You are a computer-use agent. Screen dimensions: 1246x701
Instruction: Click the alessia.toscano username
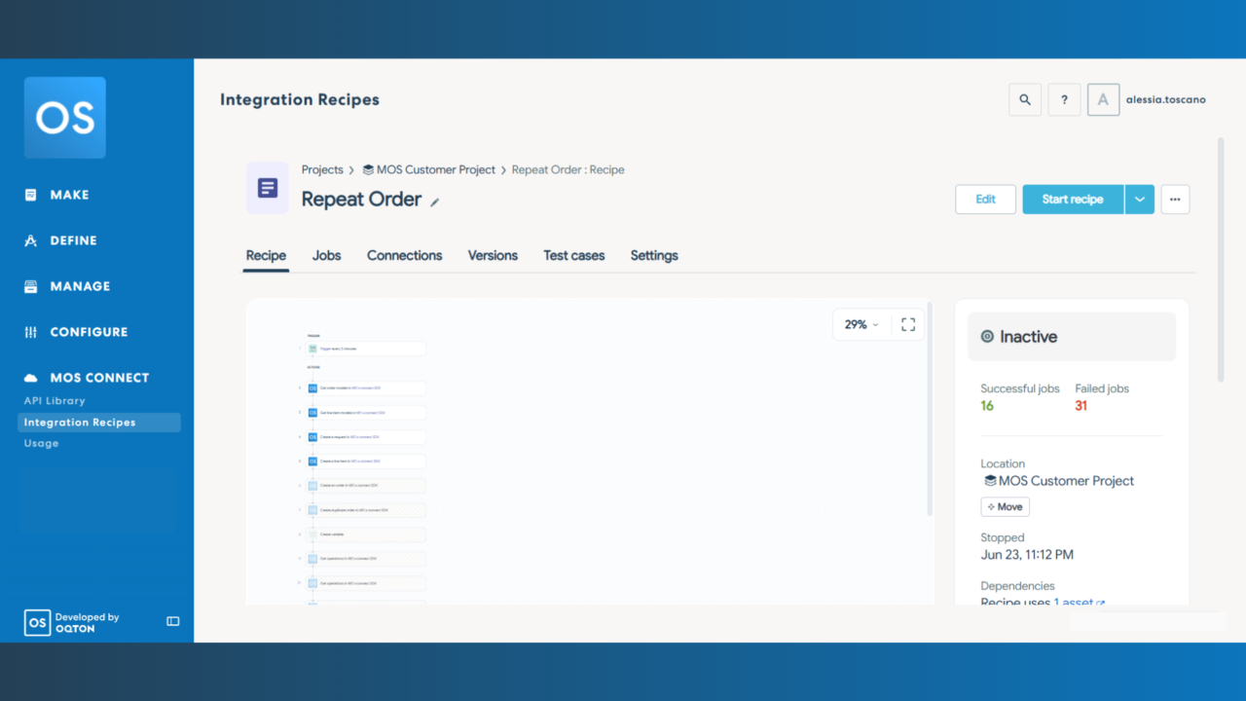pos(1166,99)
